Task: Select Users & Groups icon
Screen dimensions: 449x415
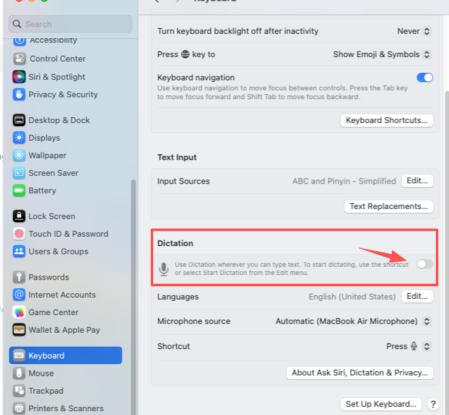Action: [x=19, y=251]
